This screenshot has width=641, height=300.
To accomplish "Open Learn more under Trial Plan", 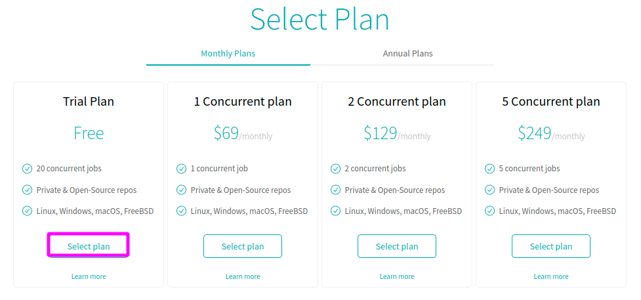I will pyautogui.click(x=89, y=276).
